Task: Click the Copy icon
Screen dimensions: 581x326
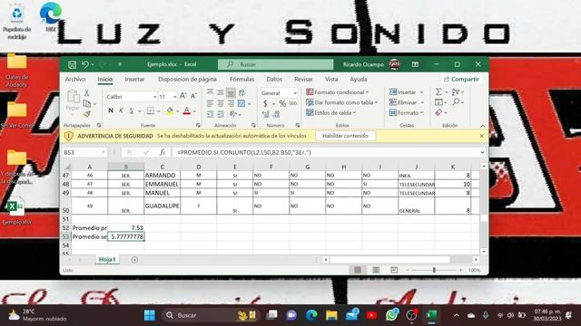Action: [87, 103]
